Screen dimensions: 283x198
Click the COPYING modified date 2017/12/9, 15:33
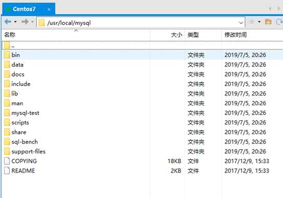pyautogui.click(x=247, y=161)
